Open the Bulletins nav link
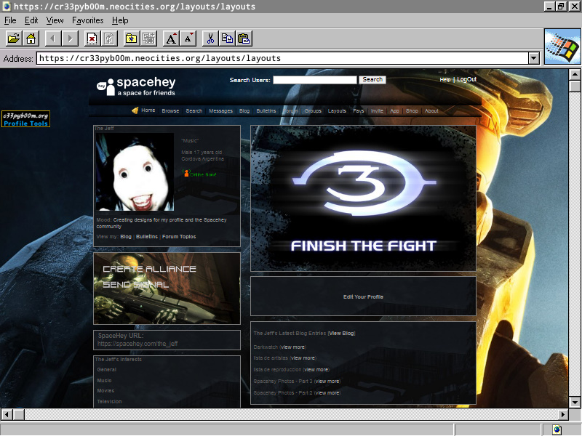Image resolution: width=582 pixels, height=436 pixels. (266, 111)
